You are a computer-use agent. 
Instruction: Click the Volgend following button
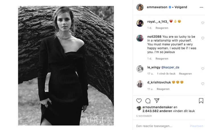pos(181,7)
